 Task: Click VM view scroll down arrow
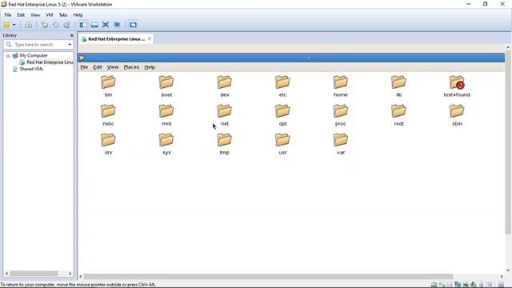tap(508, 270)
